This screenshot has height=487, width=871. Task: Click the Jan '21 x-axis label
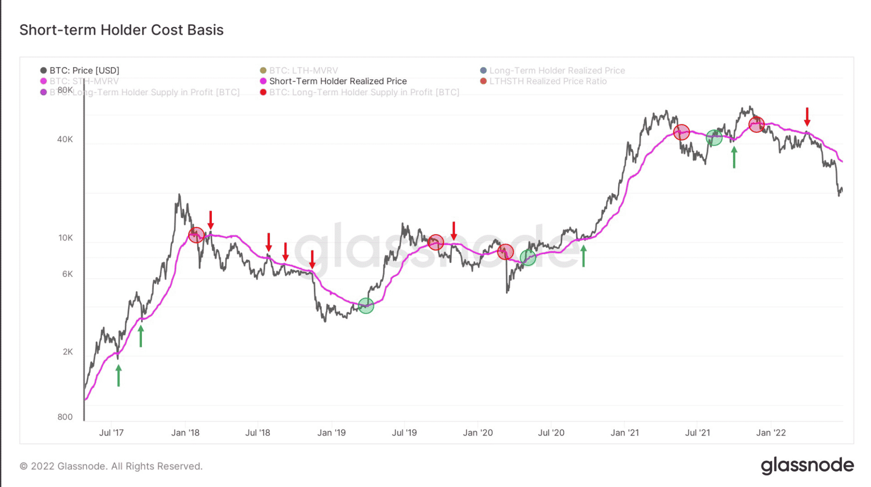[x=624, y=433]
